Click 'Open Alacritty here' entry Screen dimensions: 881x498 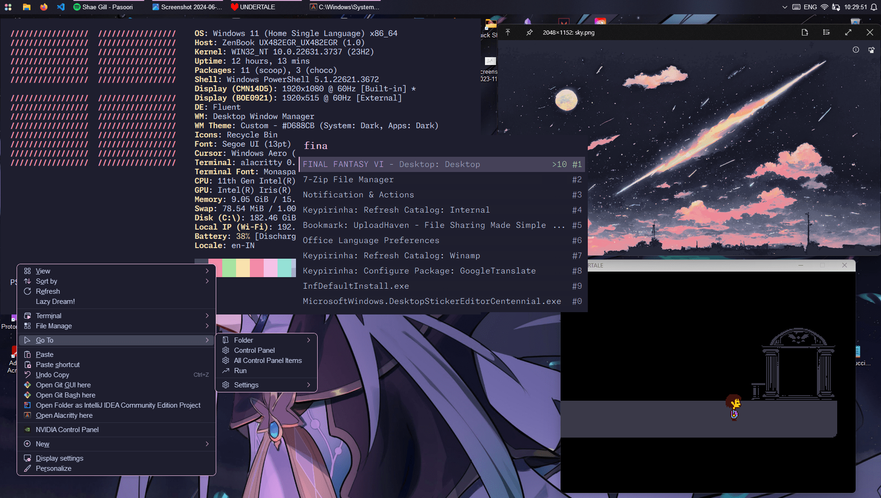click(x=116, y=415)
